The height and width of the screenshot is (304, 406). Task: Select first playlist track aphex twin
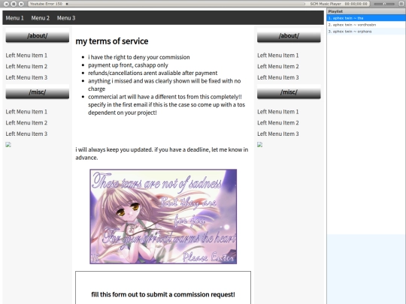coord(366,18)
